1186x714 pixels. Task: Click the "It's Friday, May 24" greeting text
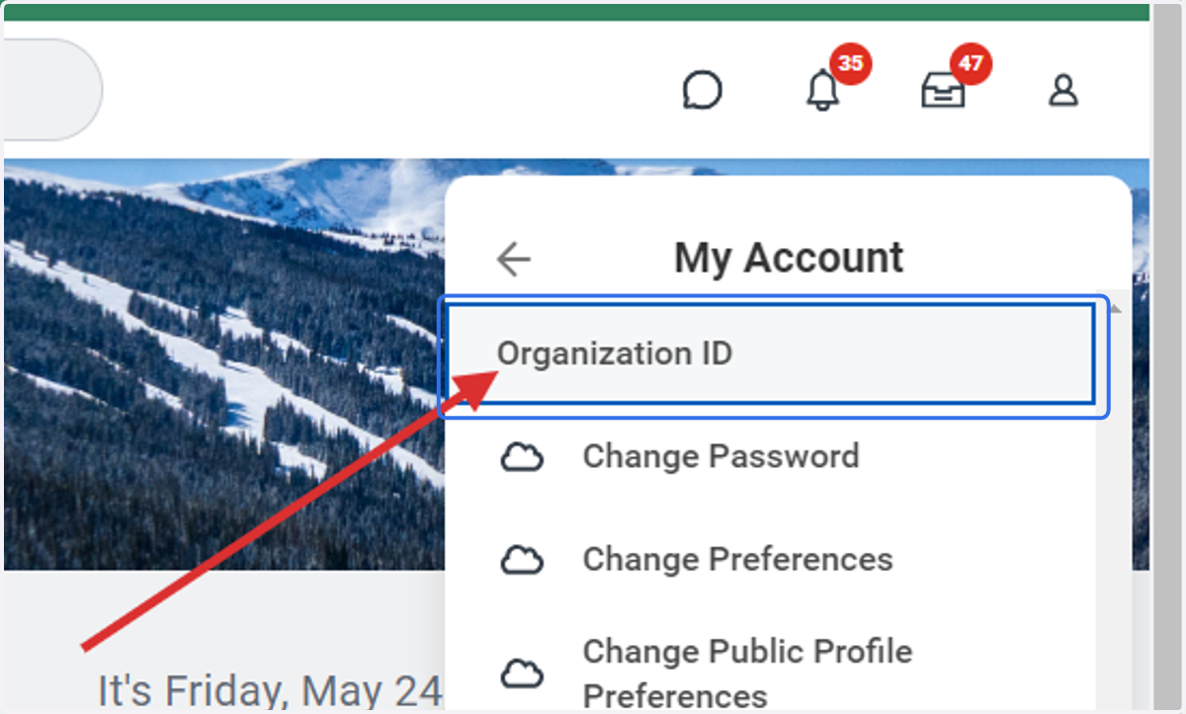pos(269,689)
